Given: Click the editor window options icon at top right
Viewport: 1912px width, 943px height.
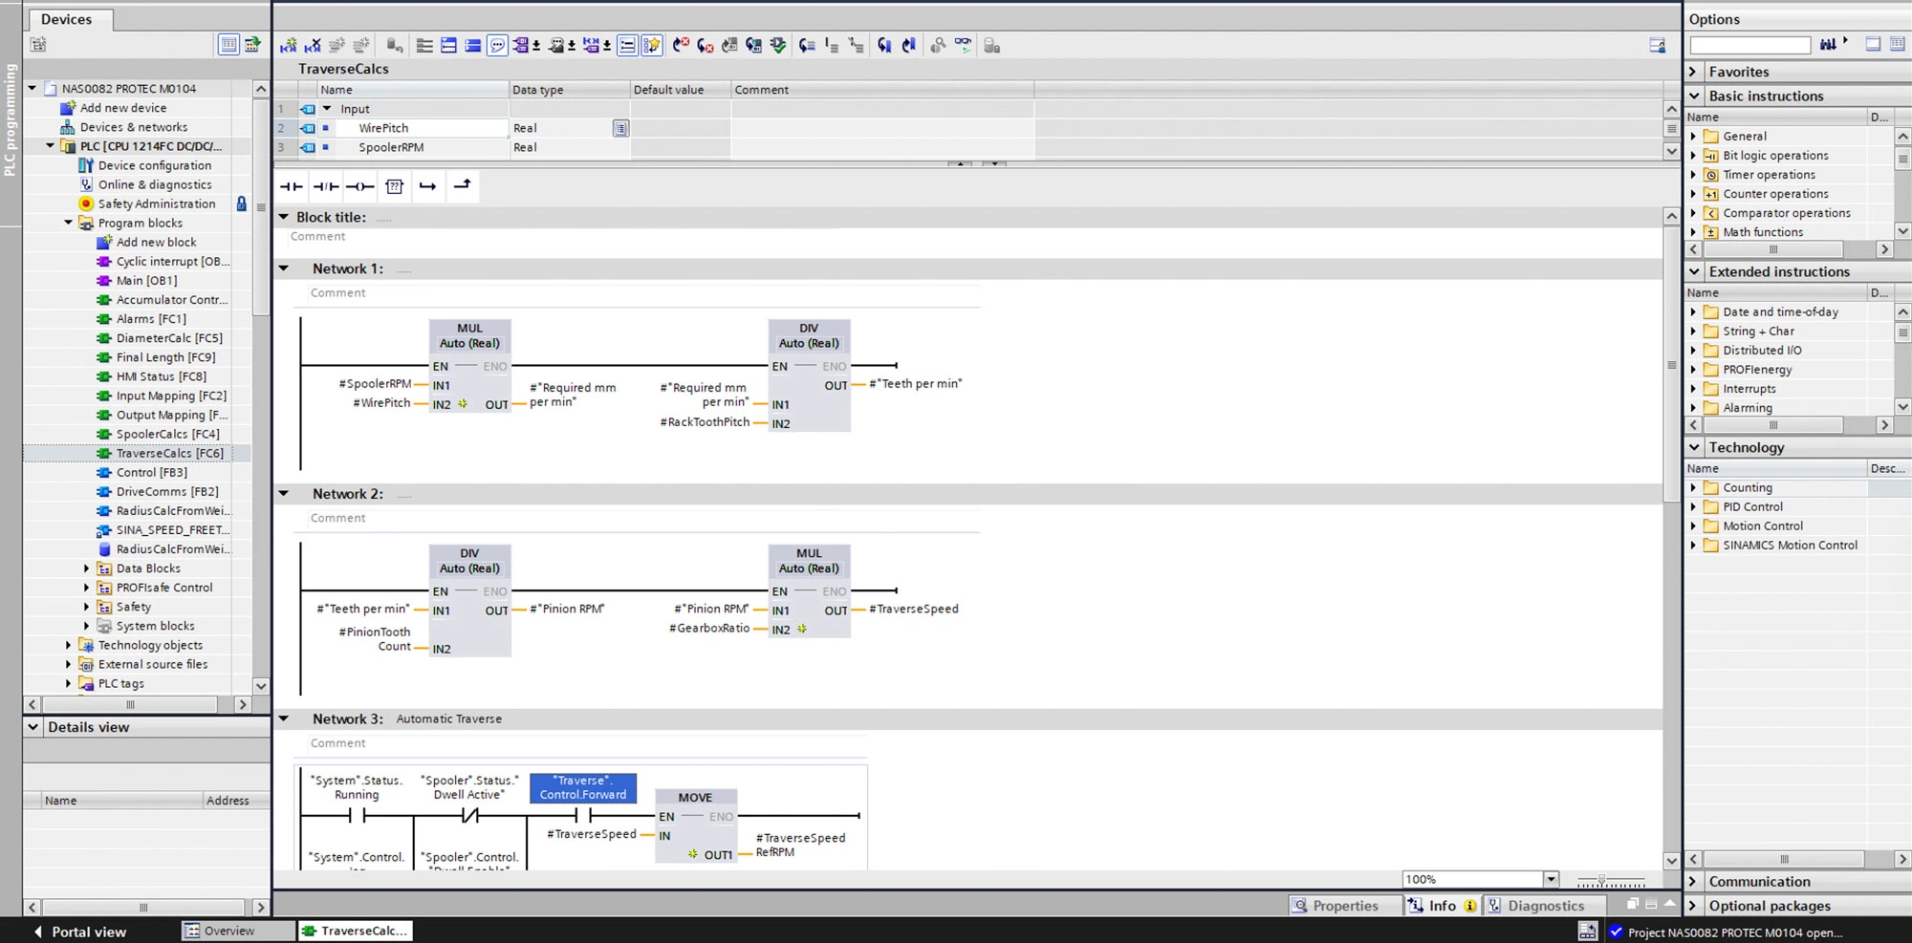Looking at the screenshot, I should tap(1657, 45).
